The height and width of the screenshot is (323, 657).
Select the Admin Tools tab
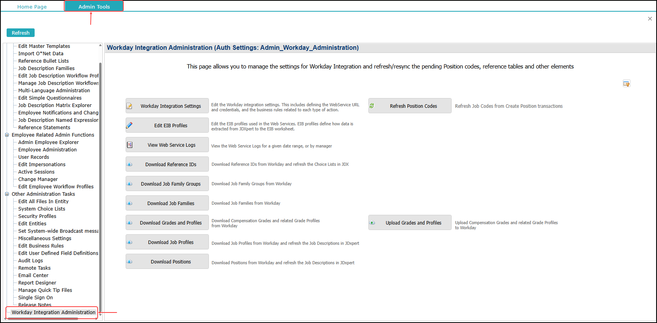pos(94,6)
